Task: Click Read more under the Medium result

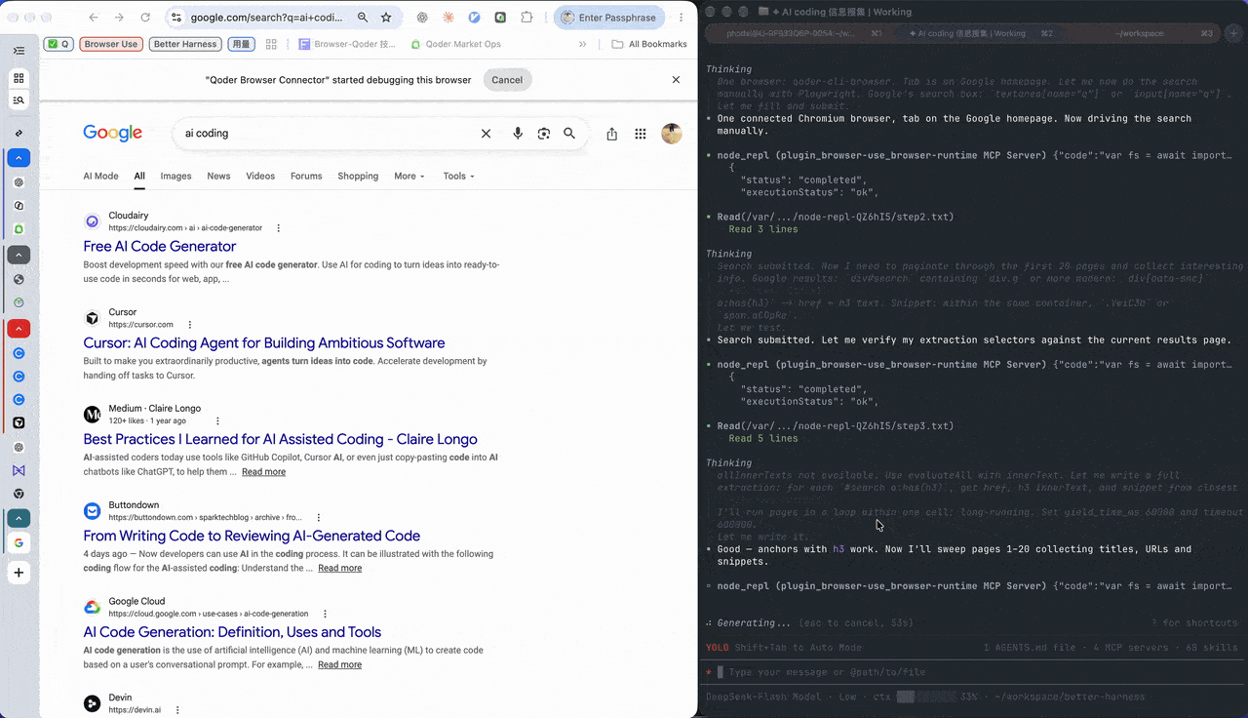Action: [263, 472]
